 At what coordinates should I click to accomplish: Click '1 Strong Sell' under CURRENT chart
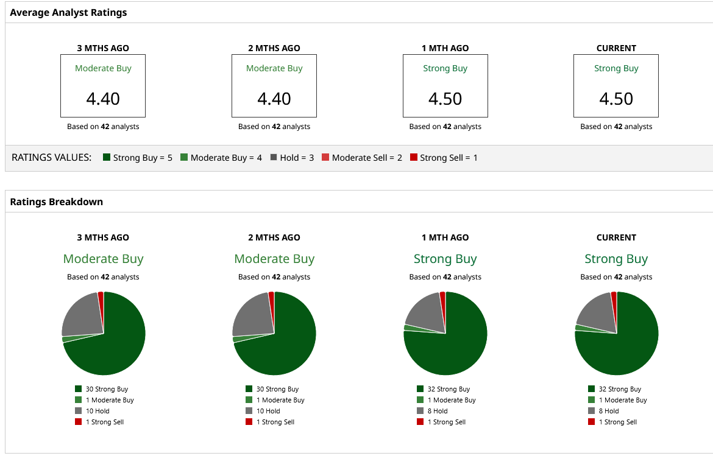click(x=612, y=422)
